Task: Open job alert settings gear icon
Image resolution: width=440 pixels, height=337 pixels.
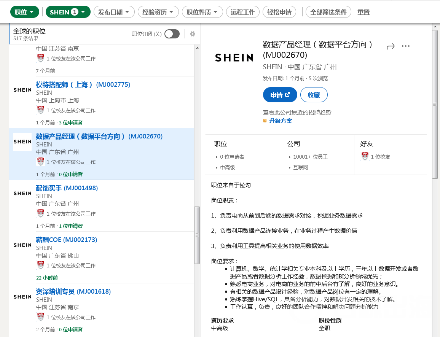Action: [x=193, y=34]
